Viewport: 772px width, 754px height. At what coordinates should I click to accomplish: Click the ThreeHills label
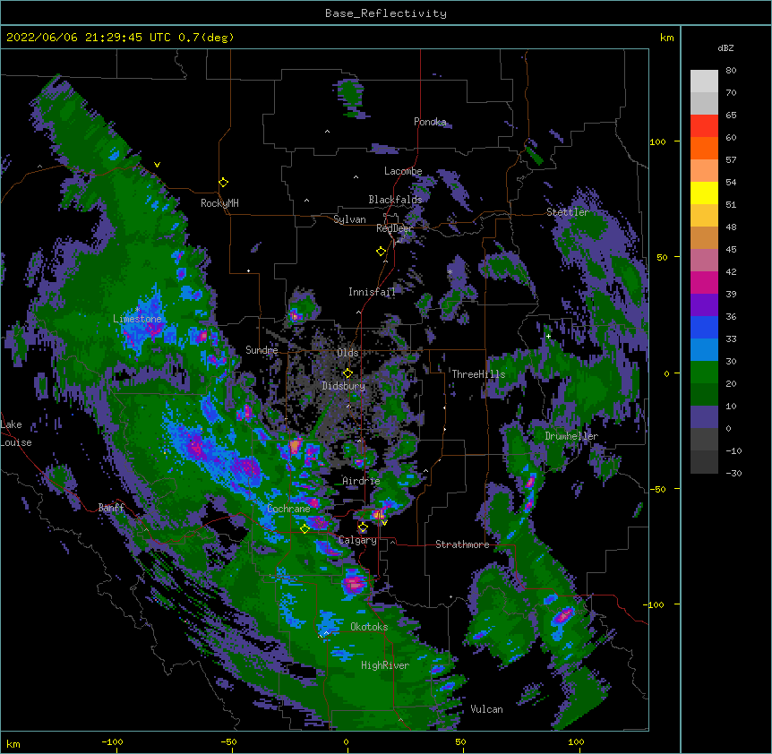(x=478, y=374)
